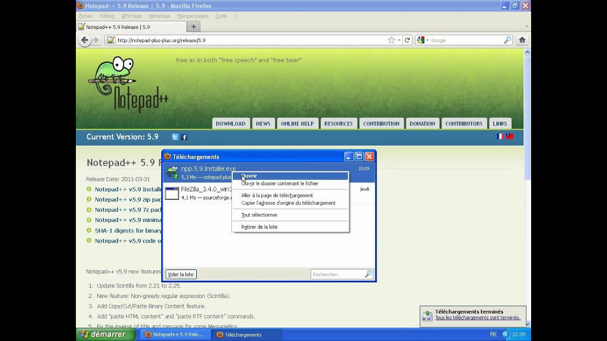Select Ouvrir in the context menu
607x341 pixels.
point(290,176)
